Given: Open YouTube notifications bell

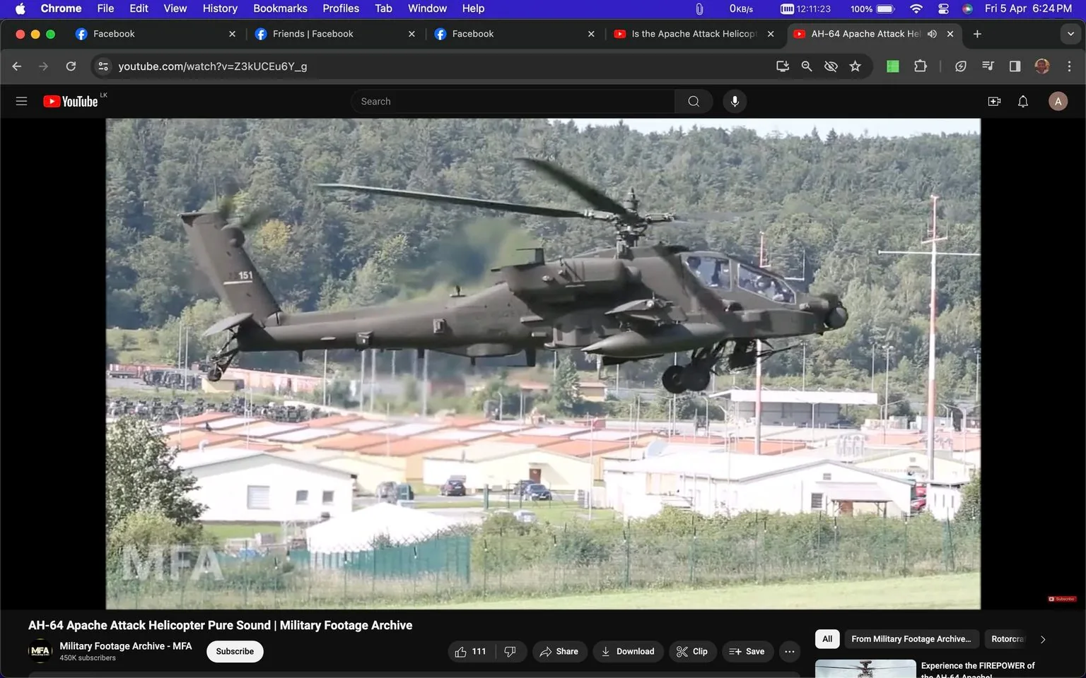Looking at the screenshot, I should 1022,100.
